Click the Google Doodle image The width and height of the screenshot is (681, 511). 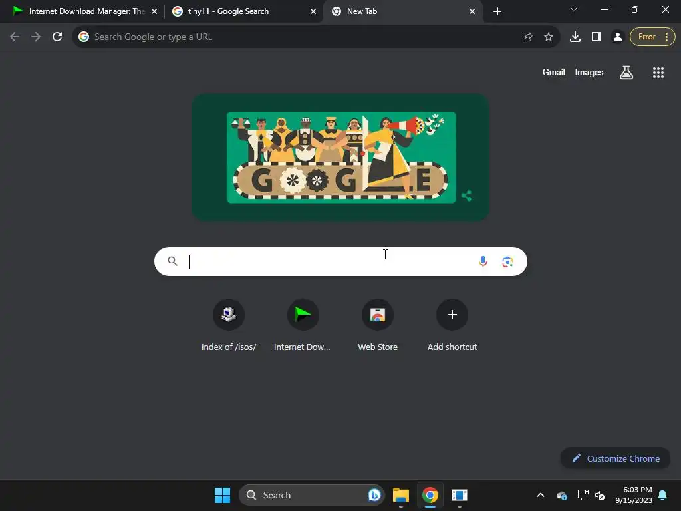click(341, 157)
